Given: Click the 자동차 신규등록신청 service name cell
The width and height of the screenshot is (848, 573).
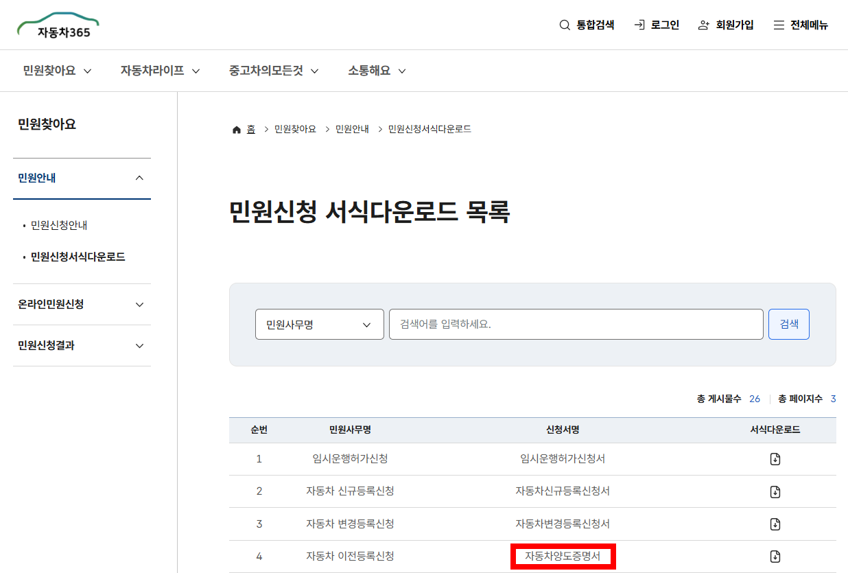Looking at the screenshot, I should click(350, 491).
